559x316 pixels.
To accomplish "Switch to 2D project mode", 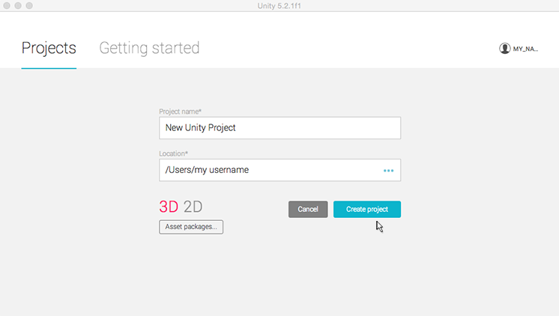I will [x=193, y=207].
